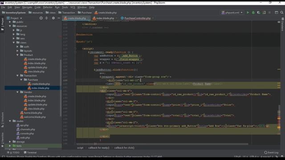Open the File menu
The width and height of the screenshot is (285, 160).
(x=3, y=7)
